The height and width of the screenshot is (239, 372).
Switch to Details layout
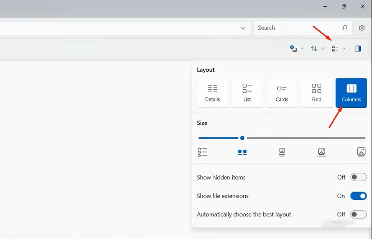click(x=212, y=93)
